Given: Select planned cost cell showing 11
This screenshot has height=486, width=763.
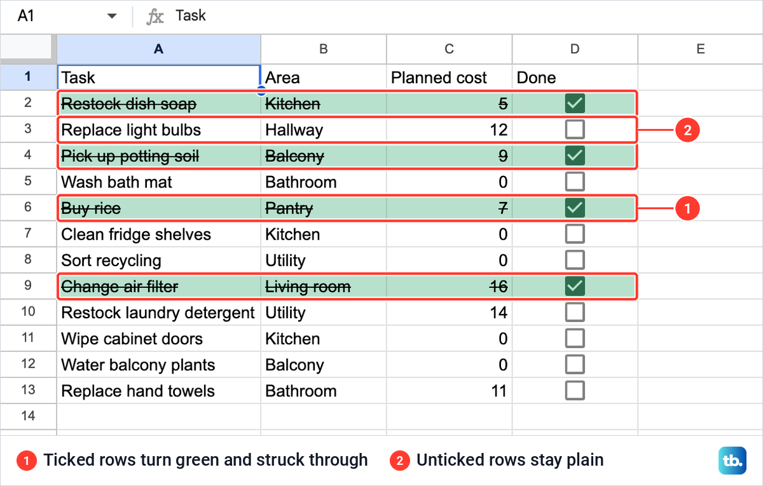Looking at the screenshot, I should [450, 391].
